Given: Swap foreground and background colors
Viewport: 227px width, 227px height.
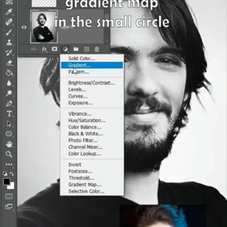Looking at the screenshot, I should (12, 174).
